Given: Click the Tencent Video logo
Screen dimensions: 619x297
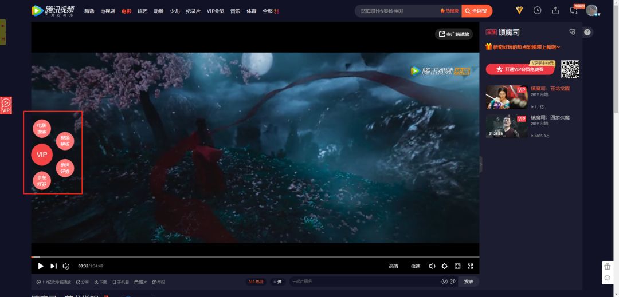Looking at the screenshot, I should 53,11.
